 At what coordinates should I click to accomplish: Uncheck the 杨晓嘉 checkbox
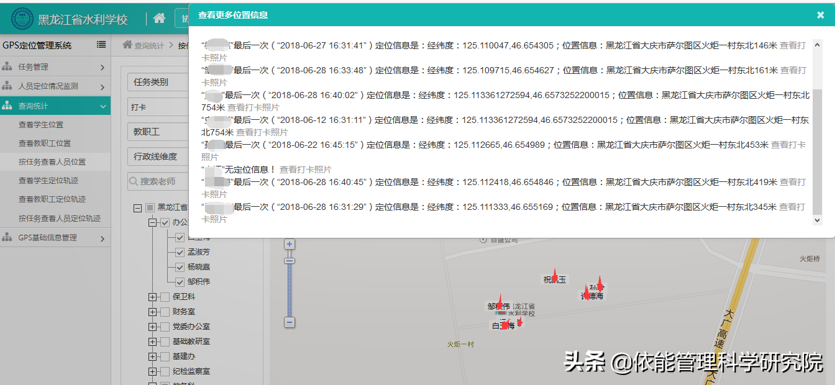click(x=180, y=267)
